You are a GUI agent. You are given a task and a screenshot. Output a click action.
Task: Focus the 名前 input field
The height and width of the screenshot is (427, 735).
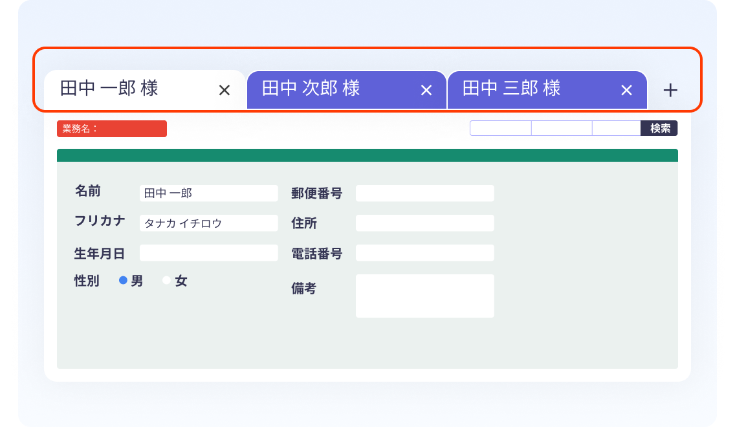pos(208,193)
